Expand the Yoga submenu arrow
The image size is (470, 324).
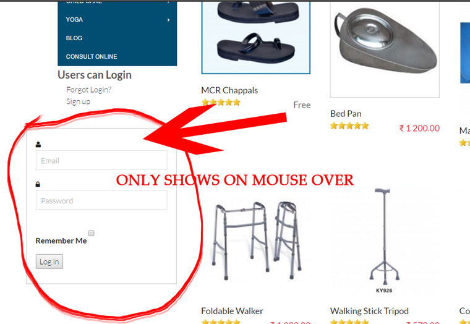click(x=168, y=20)
